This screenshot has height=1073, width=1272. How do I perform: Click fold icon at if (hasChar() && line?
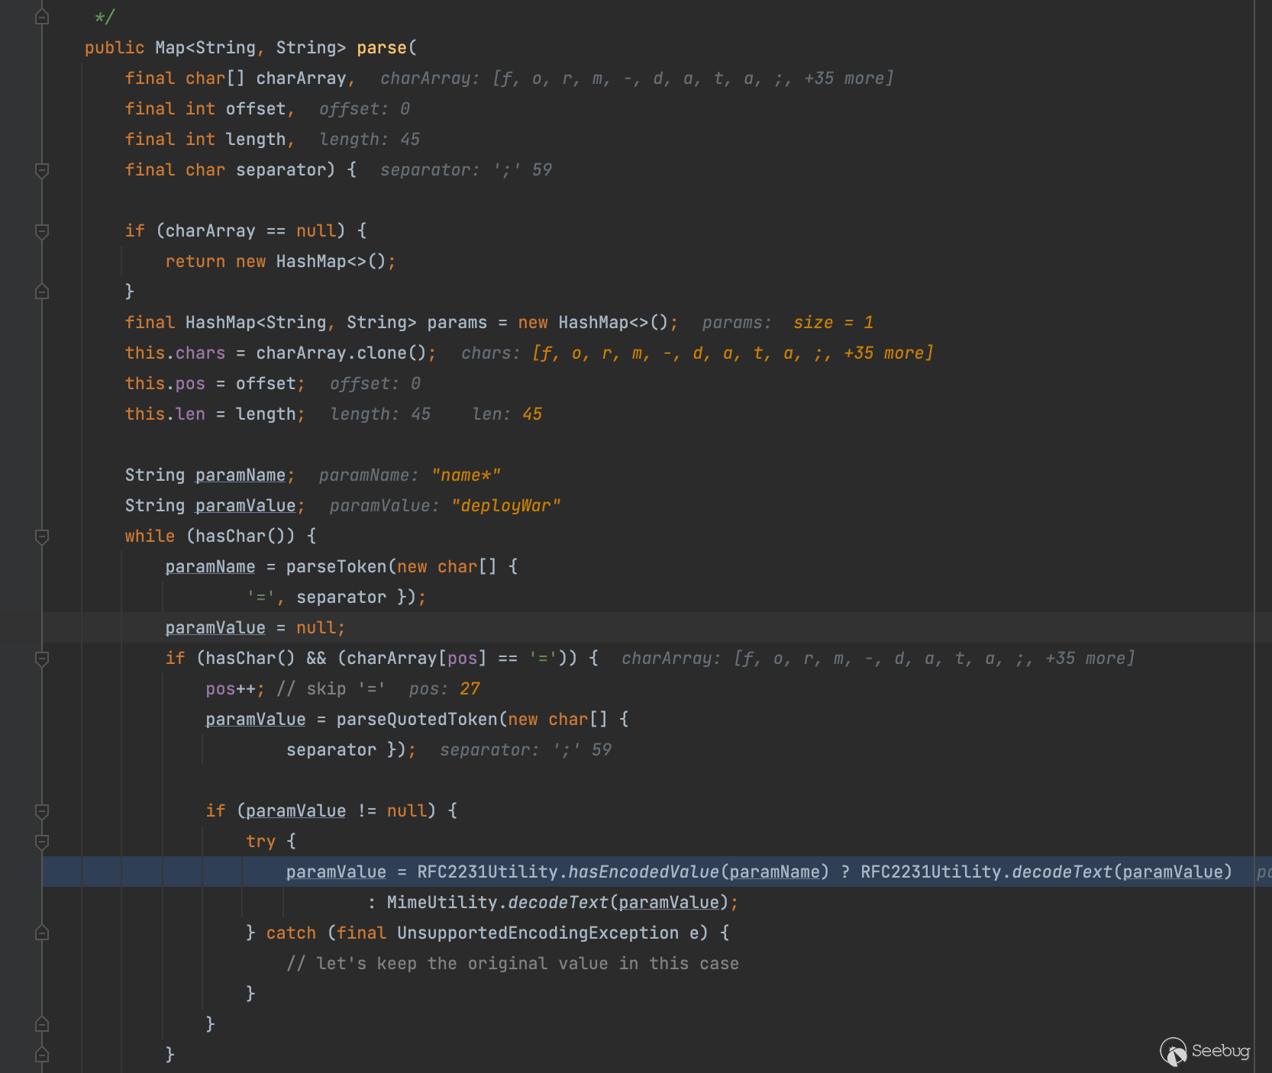42,659
